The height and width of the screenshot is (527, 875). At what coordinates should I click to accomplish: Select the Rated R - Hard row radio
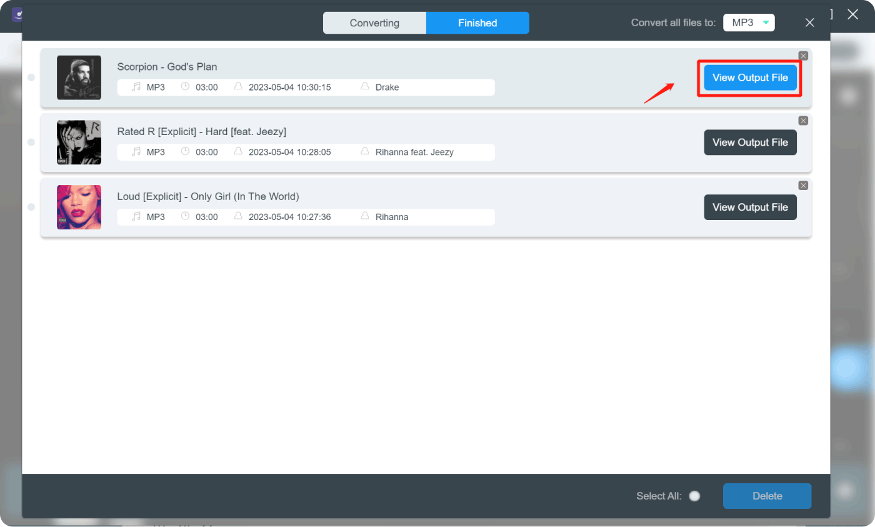31,143
